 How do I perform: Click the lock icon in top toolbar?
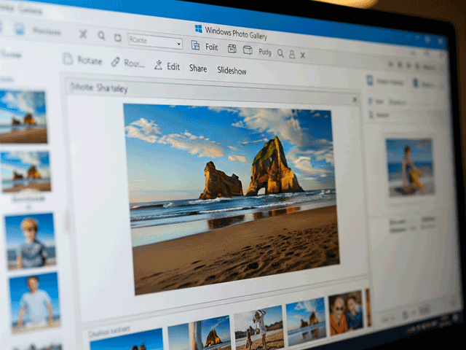click(292, 54)
